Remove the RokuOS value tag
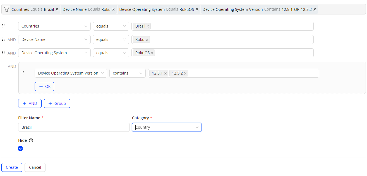Screen dimensions: 367x176 (152, 53)
